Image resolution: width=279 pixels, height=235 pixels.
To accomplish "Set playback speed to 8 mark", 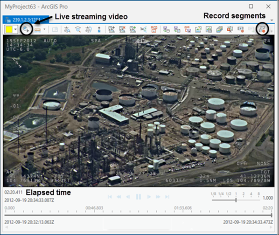I will click(x=258, y=194).
